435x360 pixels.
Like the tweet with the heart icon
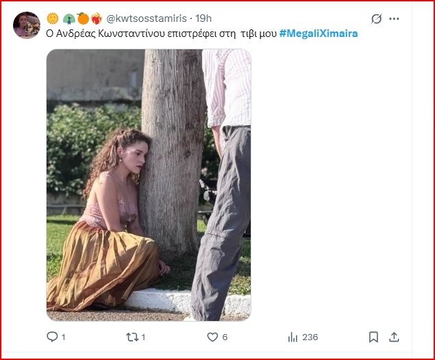click(212, 337)
